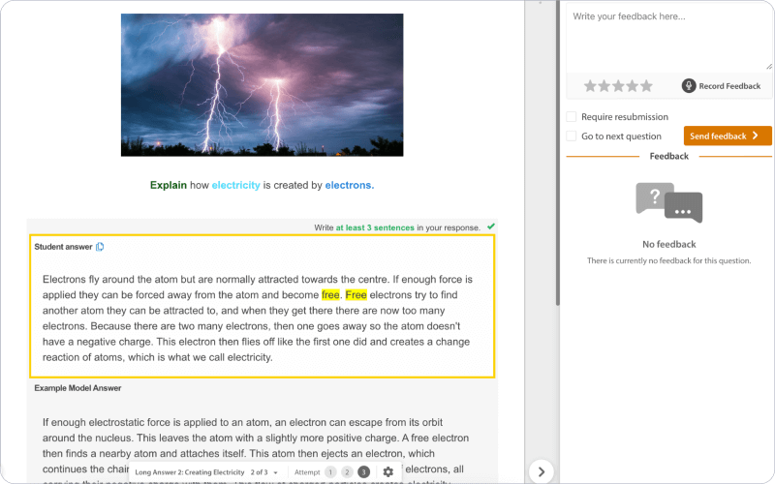The width and height of the screenshot is (775, 484).
Task: Select attempt 1
Action: (x=329, y=471)
